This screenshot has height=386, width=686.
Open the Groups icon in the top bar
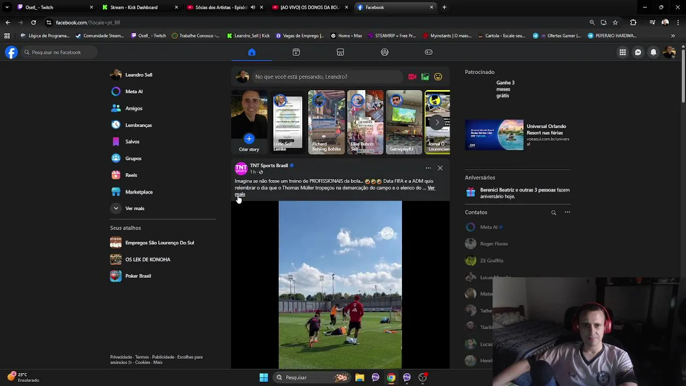click(x=385, y=52)
